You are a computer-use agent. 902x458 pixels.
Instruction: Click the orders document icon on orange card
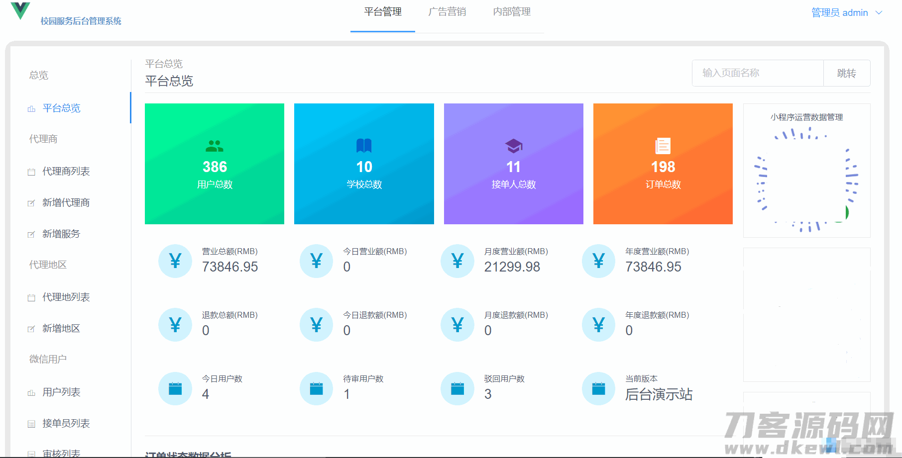[x=663, y=146]
